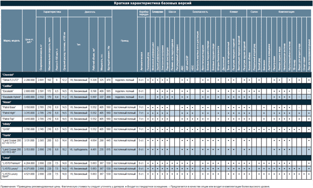313x188 pixels.
Task: Click the Patrol Base price "3.150.000"
Action: tap(29, 108)
